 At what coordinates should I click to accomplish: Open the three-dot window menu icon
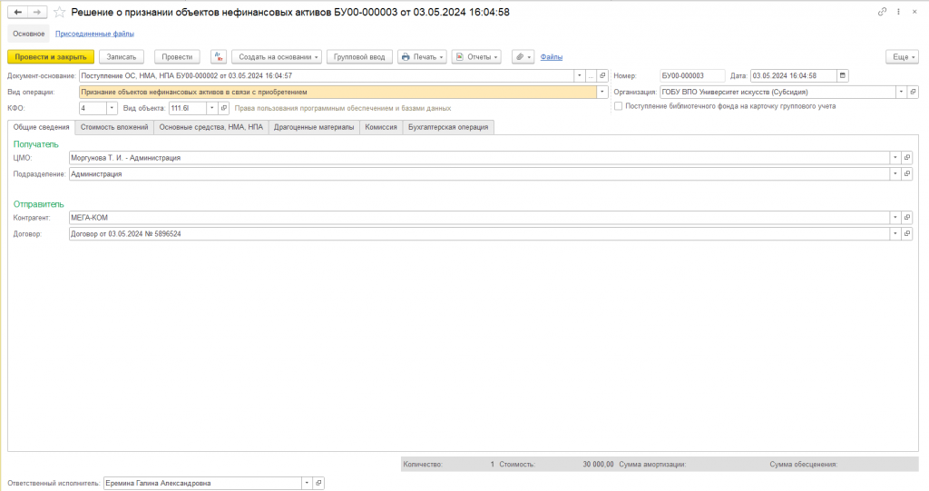click(898, 12)
